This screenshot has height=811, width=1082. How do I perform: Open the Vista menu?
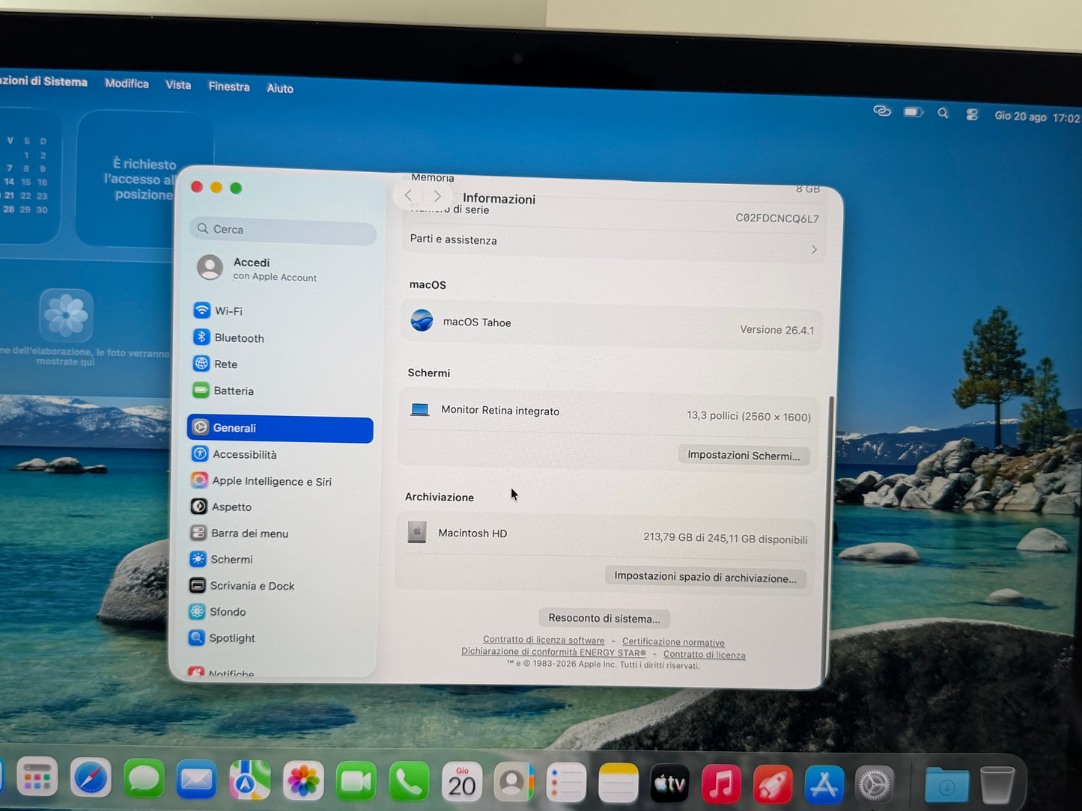[178, 85]
